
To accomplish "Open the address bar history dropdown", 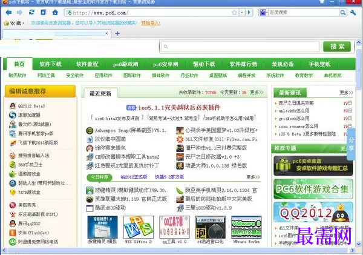I will click(241, 12).
